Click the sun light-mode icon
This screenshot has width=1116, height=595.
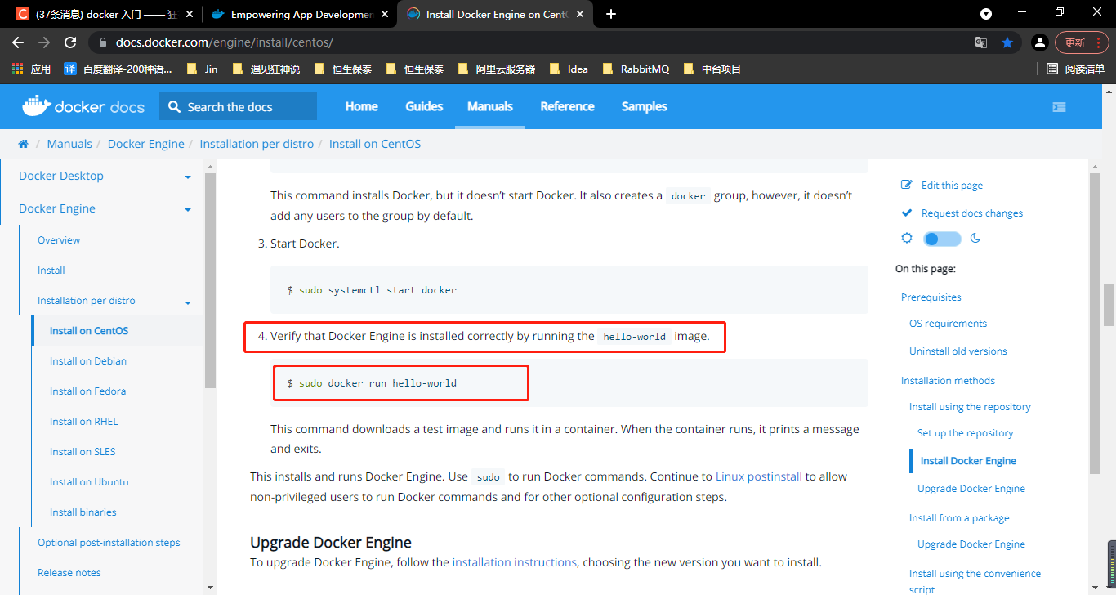tap(907, 238)
